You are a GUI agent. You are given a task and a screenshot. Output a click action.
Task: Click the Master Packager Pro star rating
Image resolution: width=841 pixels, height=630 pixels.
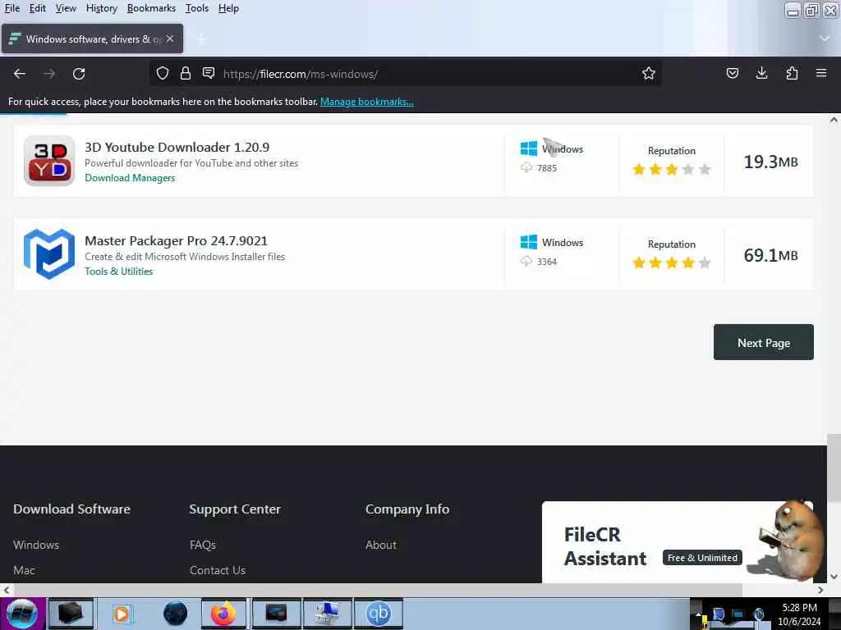[672, 262]
